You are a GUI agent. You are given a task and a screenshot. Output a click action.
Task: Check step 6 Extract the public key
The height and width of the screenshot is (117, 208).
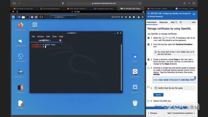point(149,101)
